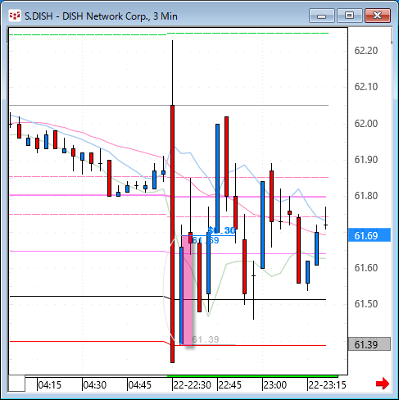The height and width of the screenshot is (400, 399).
Task: Click the tall red candle at session open
Action: click(x=172, y=234)
